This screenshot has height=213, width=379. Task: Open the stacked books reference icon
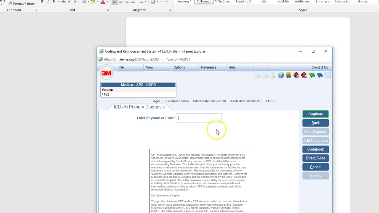pyautogui.click(x=289, y=75)
